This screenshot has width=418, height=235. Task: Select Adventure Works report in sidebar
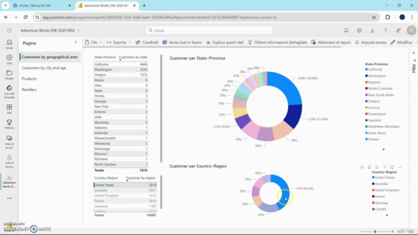(9, 181)
